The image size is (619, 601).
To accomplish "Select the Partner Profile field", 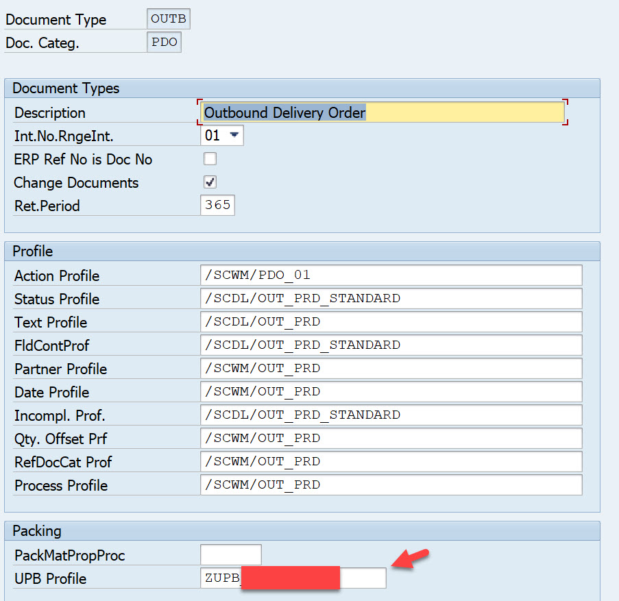I will coord(391,369).
